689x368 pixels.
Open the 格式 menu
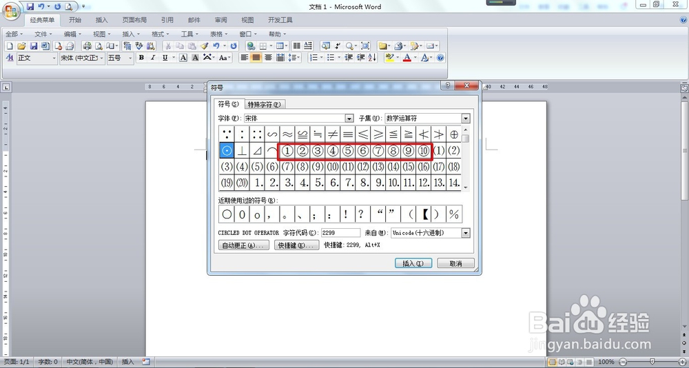point(160,34)
